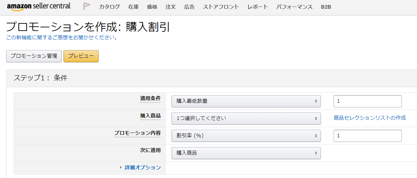Image resolution: width=417 pixels, height=178 pixels.
Task: Click the flag icon in header
Action: pyautogui.click(x=86, y=6)
